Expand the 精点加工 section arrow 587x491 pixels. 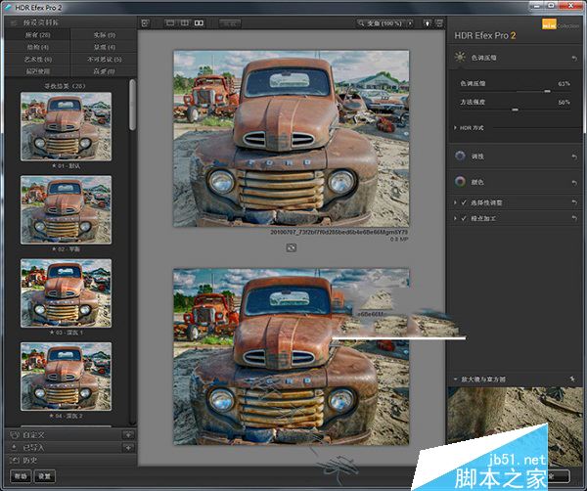coord(455,218)
